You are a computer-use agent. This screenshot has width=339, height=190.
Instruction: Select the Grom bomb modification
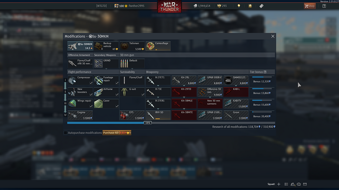click(x=236, y=115)
